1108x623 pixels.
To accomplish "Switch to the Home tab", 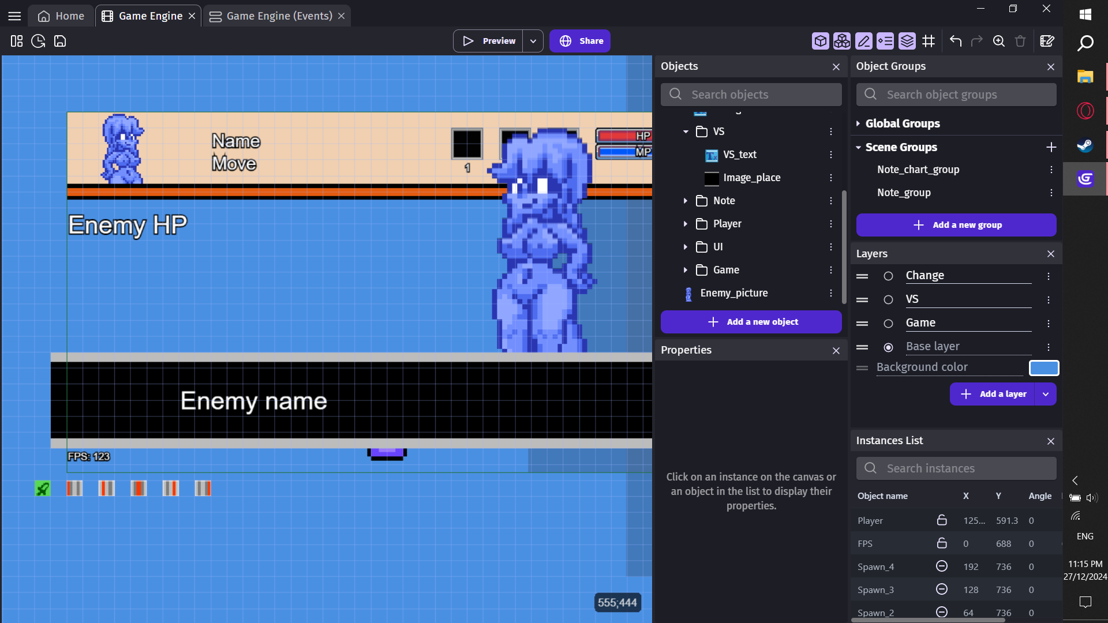I will pos(61,16).
